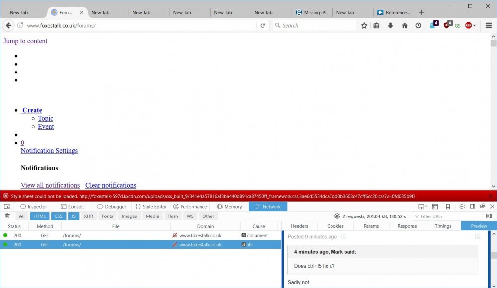Open the Ghostery extension icon

pyautogui.click(x=434, y=25)
